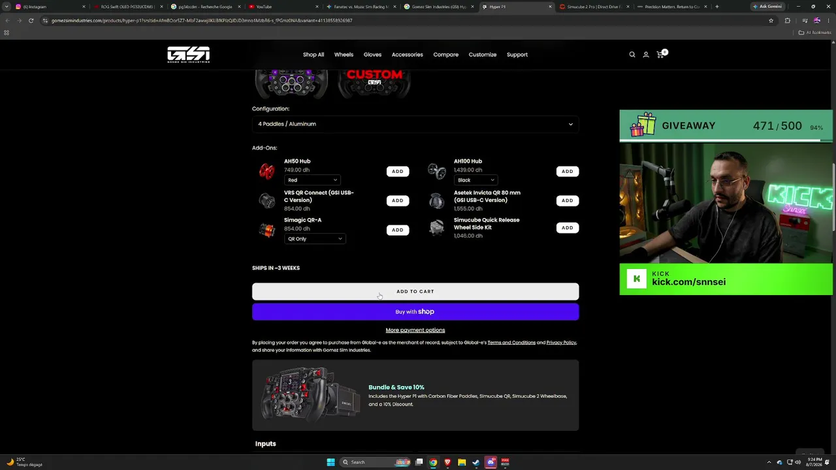The width and height of the screenshot is (836, 470).
Task: Open the weather widget in the taskbar
Action: point(24,462)
